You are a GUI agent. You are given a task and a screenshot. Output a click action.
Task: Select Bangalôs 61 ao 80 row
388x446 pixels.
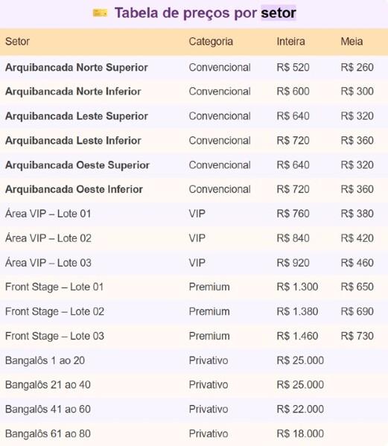pyautogui.click(x=194, y=434)
